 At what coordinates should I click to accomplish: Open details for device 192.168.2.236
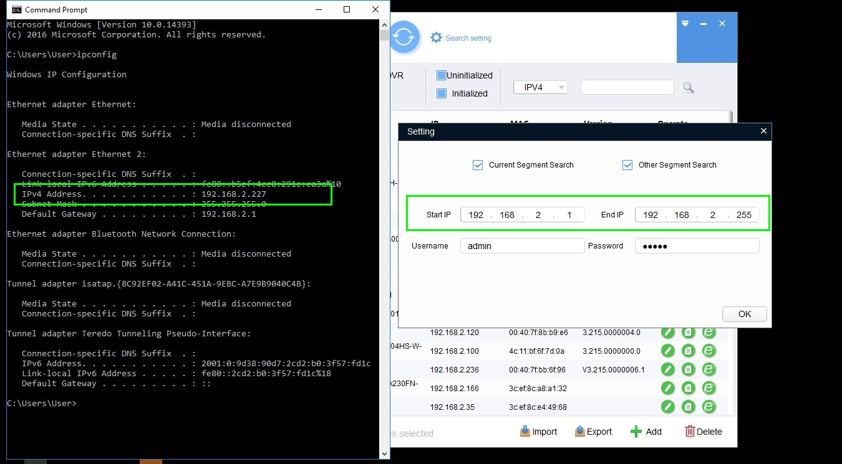coord(689,369)
